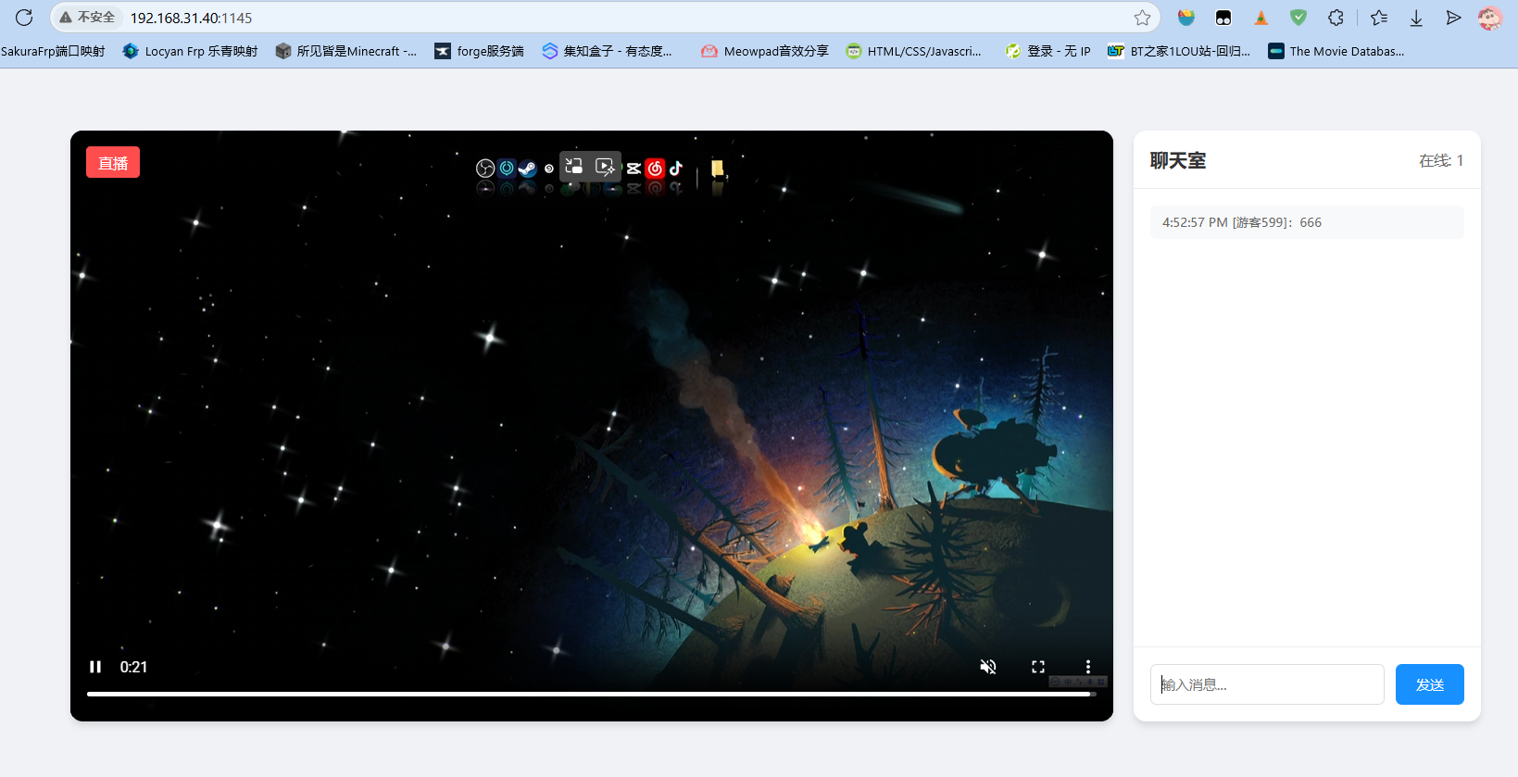Open the SakuraFrp端口映射 bookmark
The height and width of the screenshot is (777, 1518).
53,51
